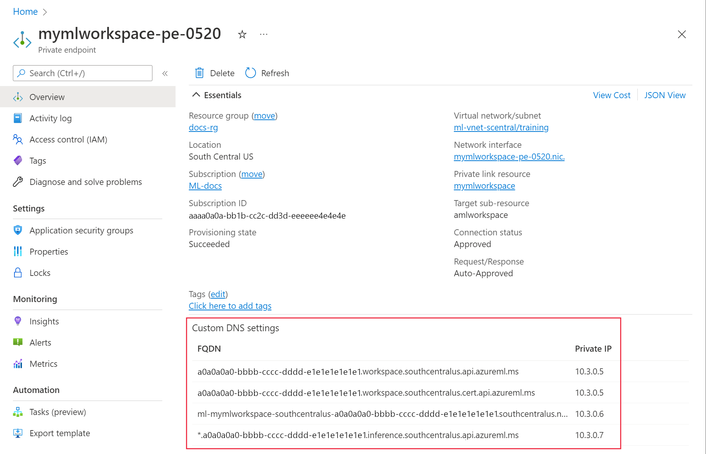This screenshot has width=706, height=454.
Task: Click the View Cost link
Action: coord(612,95)
